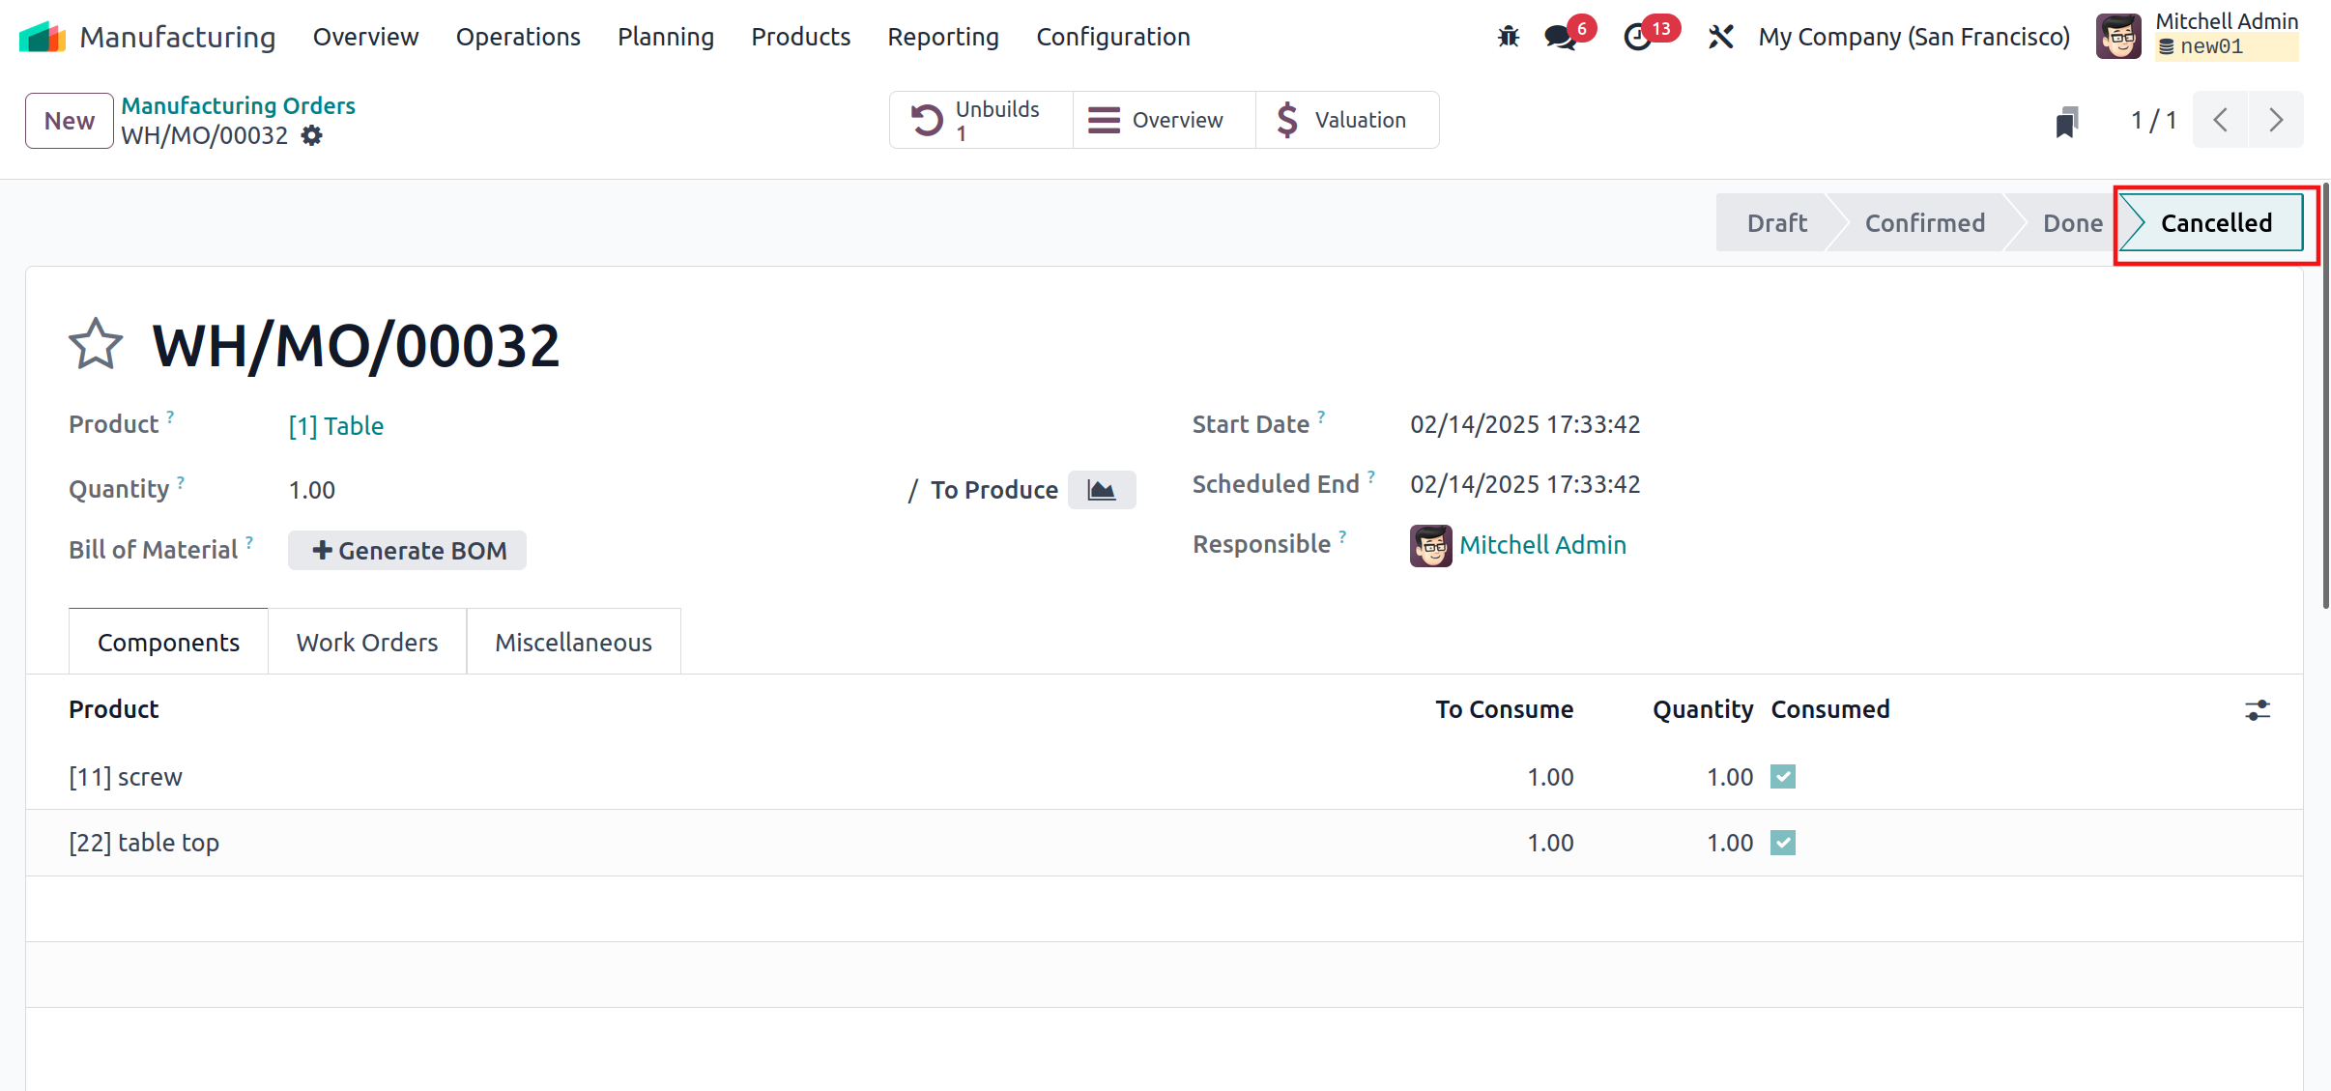2331x1091 pixels.
Task: Open the gear actions dropdown
Action: tap(311, 135)
